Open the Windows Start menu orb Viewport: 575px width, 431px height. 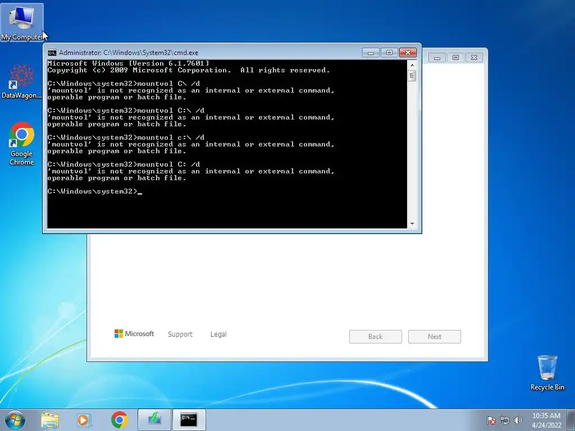15,420
